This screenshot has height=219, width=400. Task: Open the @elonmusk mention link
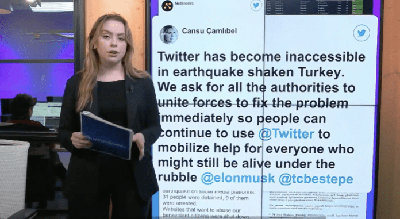tap(238, 178)
